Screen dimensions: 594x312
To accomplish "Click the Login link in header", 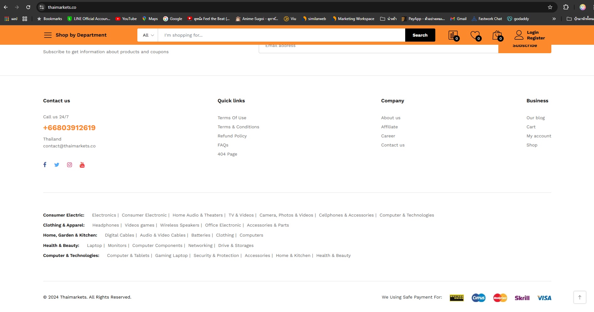I will (x=533, y=32).
